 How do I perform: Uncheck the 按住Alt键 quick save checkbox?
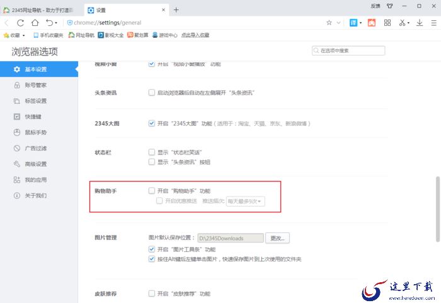pos(152,259)
